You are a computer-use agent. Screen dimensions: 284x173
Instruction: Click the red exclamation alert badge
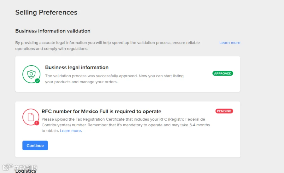click(37, 123)
